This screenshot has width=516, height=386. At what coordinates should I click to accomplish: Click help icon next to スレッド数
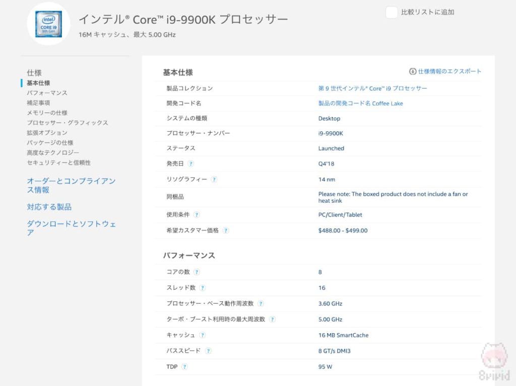point(203,288)
